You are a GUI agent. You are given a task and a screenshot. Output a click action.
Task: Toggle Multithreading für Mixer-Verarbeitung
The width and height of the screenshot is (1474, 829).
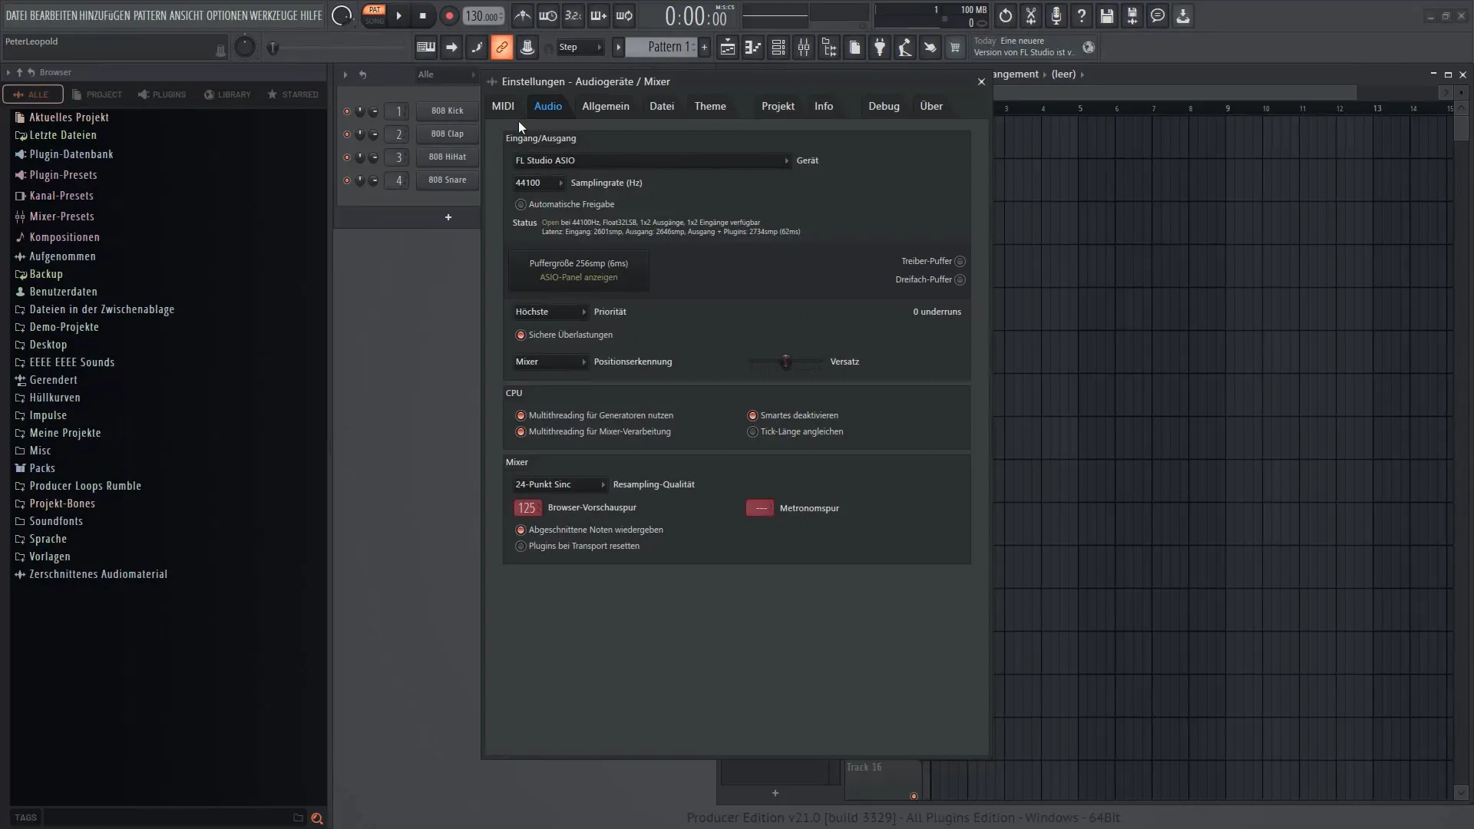521,432
